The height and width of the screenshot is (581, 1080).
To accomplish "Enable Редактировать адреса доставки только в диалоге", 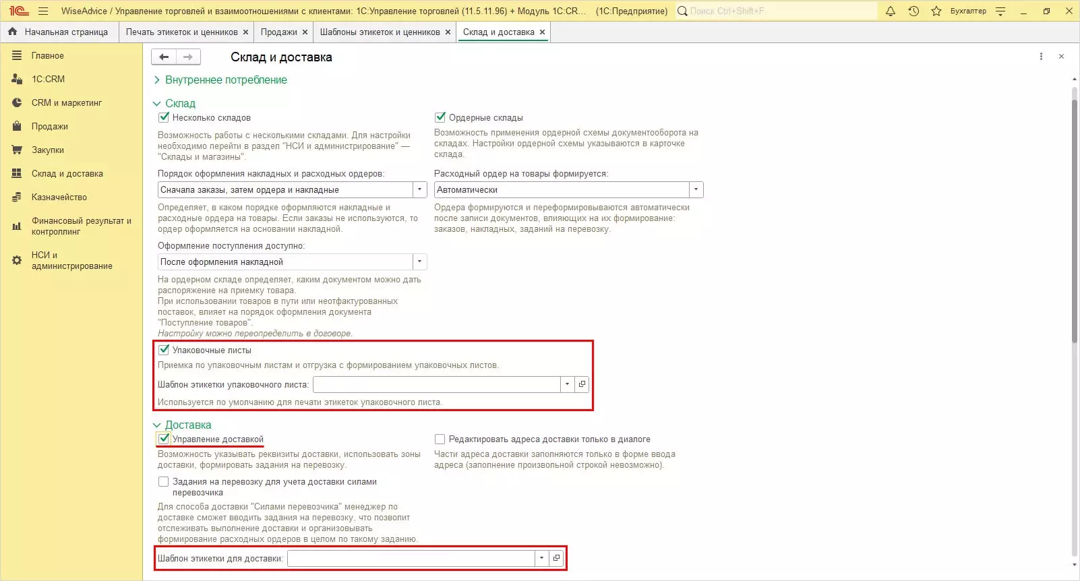I will (x=440, y=439).
